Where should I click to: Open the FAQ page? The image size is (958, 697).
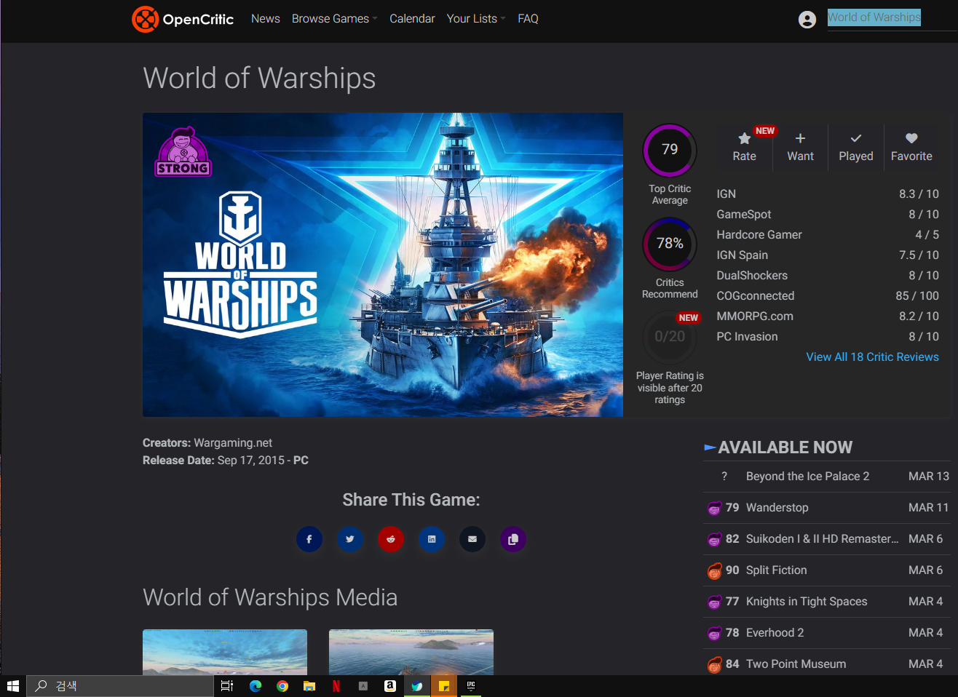(528, 19)
